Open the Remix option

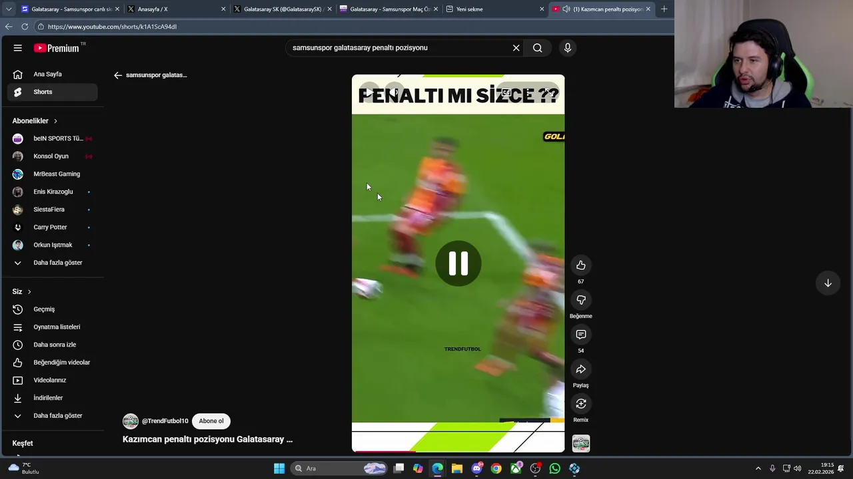click(x=581, y=404)
